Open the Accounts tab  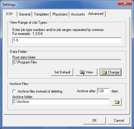[x=78, y=14]
